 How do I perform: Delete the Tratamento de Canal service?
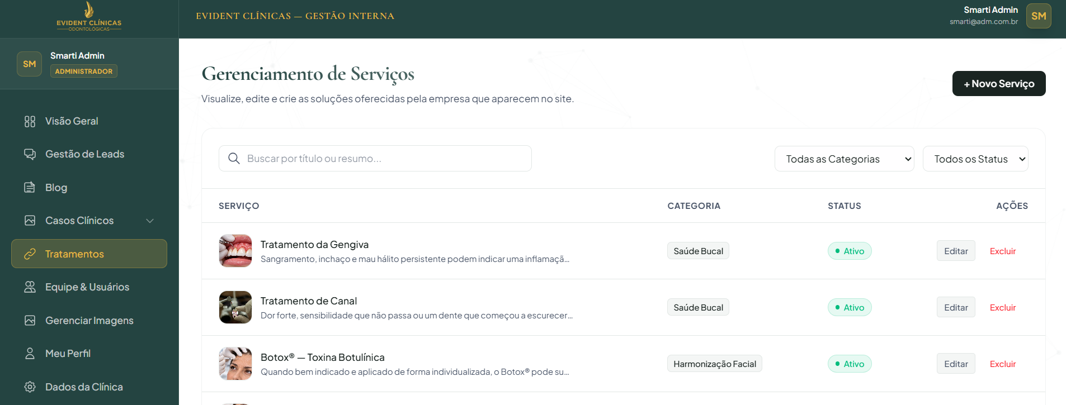(1003, 307)
